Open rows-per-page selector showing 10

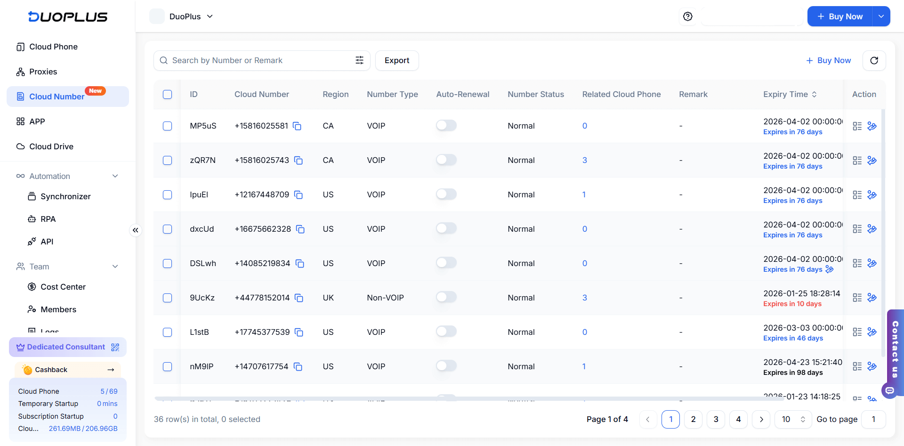[x=793, y=419]
